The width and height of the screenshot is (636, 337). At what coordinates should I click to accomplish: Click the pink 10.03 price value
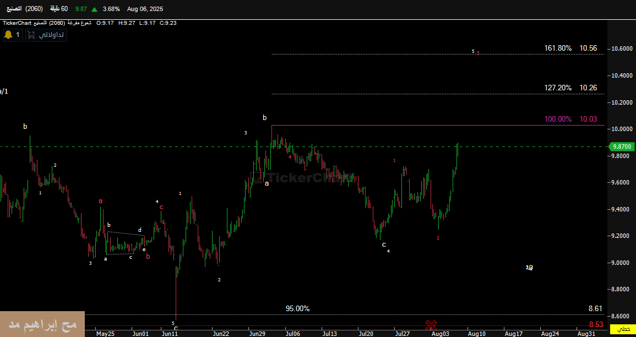click(x=588, y=119)
